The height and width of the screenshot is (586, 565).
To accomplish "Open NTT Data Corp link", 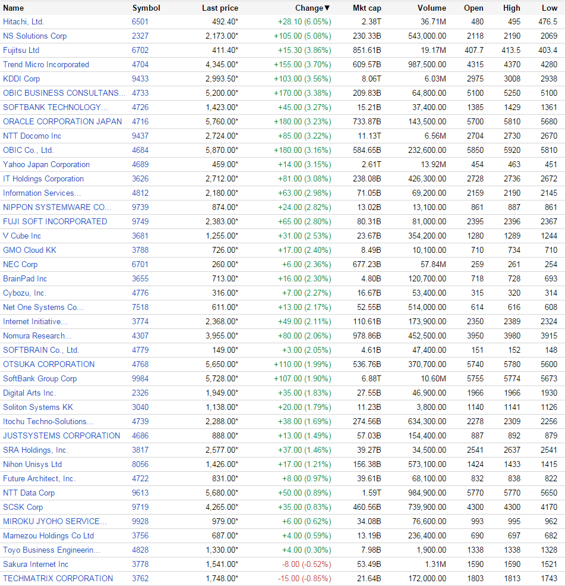I will [x=29, y=493].
